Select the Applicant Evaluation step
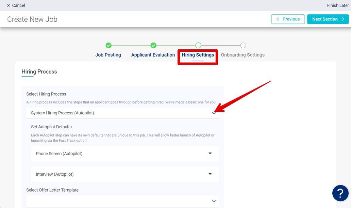351x208 pixels. (x=153, y=54)
